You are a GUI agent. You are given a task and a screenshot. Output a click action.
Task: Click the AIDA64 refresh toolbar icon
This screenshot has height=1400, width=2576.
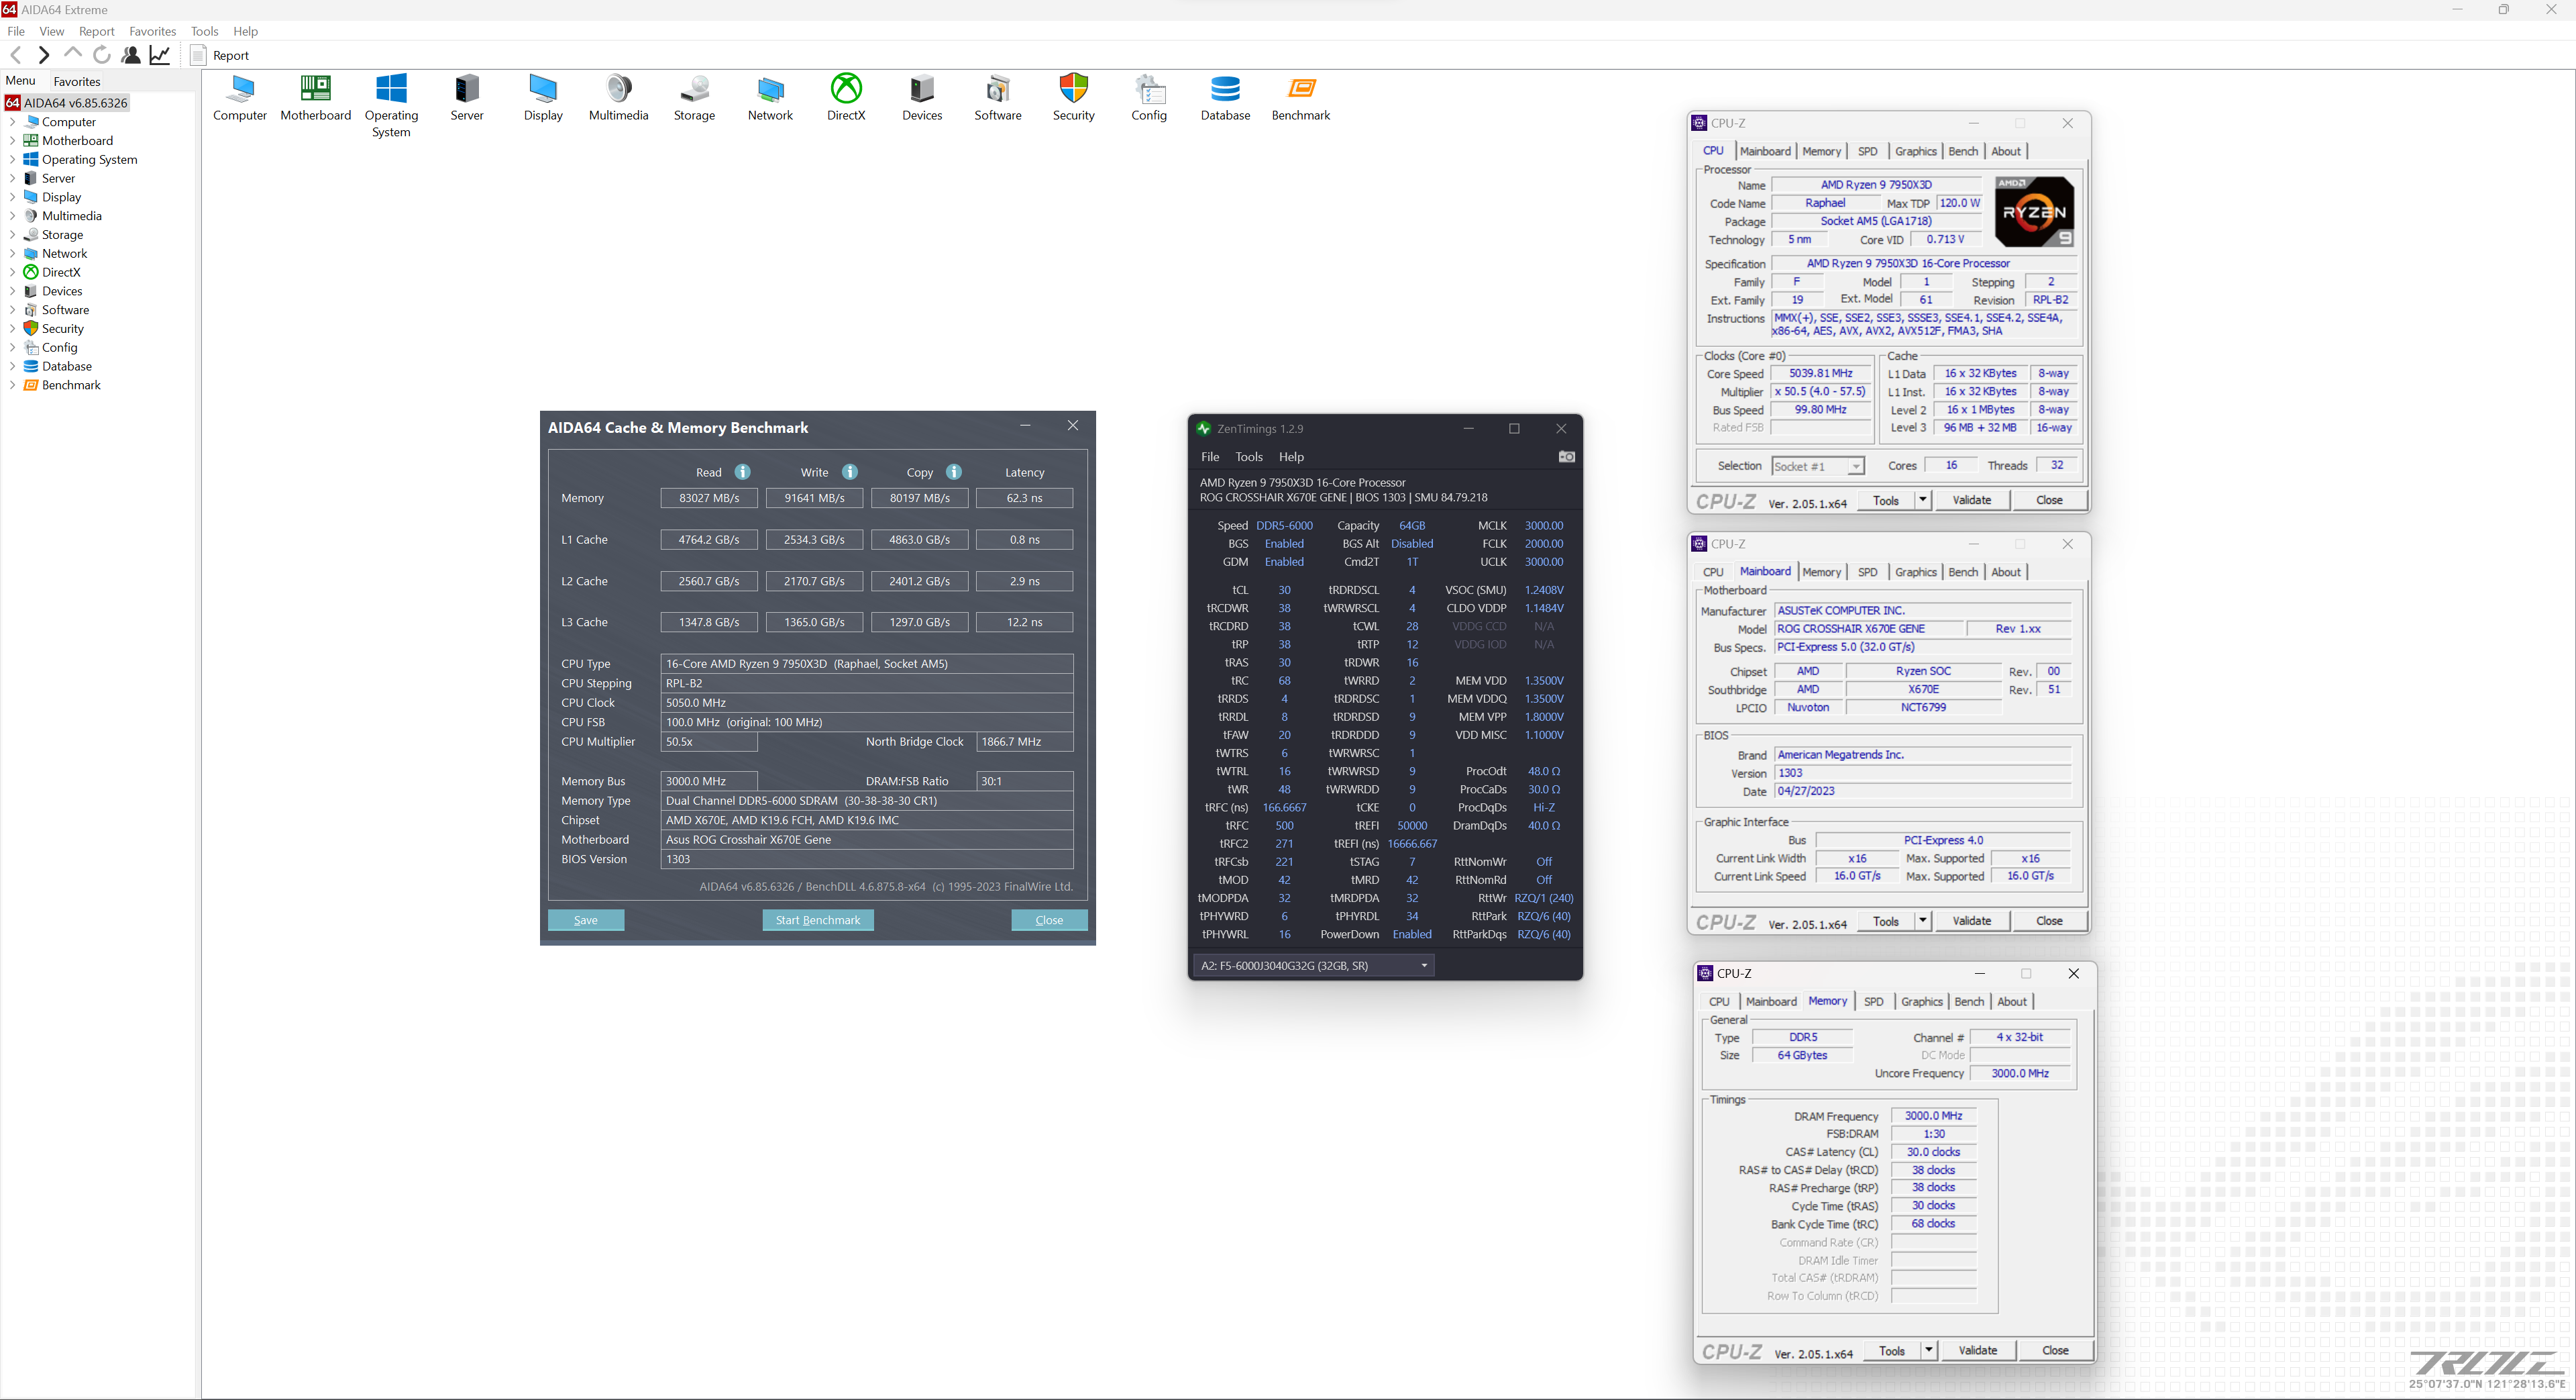(101, 55)
